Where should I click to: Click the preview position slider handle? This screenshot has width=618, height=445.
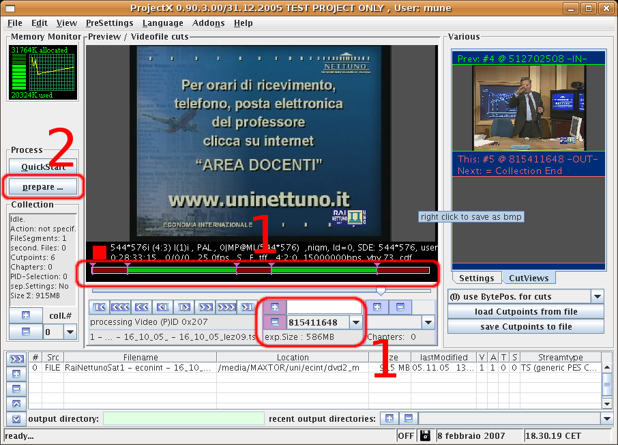coord(381,291)
